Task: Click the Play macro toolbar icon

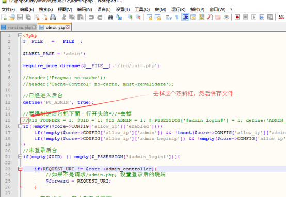Action: [253, 17]
